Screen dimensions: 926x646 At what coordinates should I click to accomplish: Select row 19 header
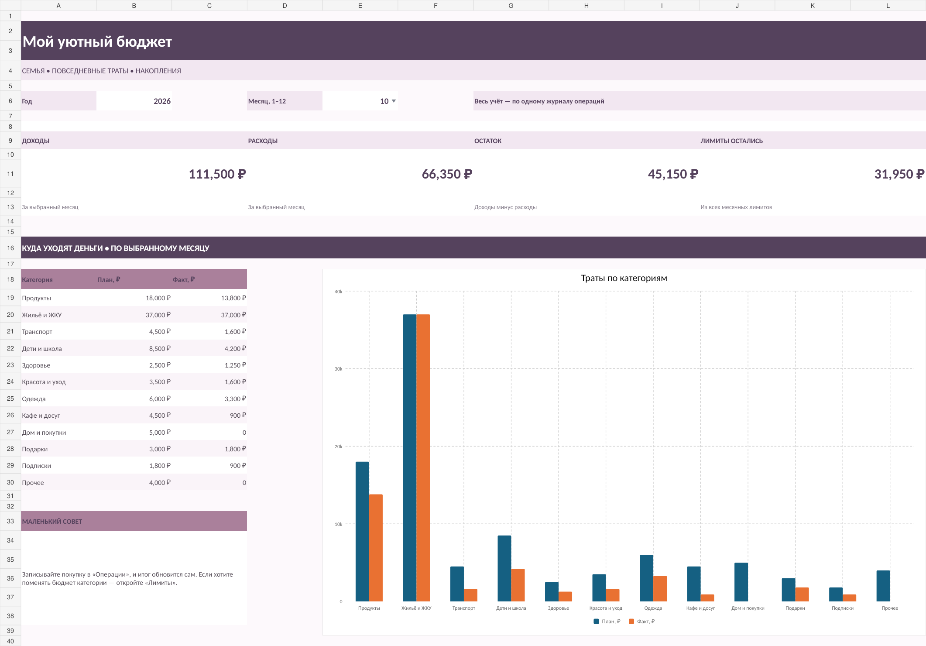pyautogui.click(x=10, y=298)
